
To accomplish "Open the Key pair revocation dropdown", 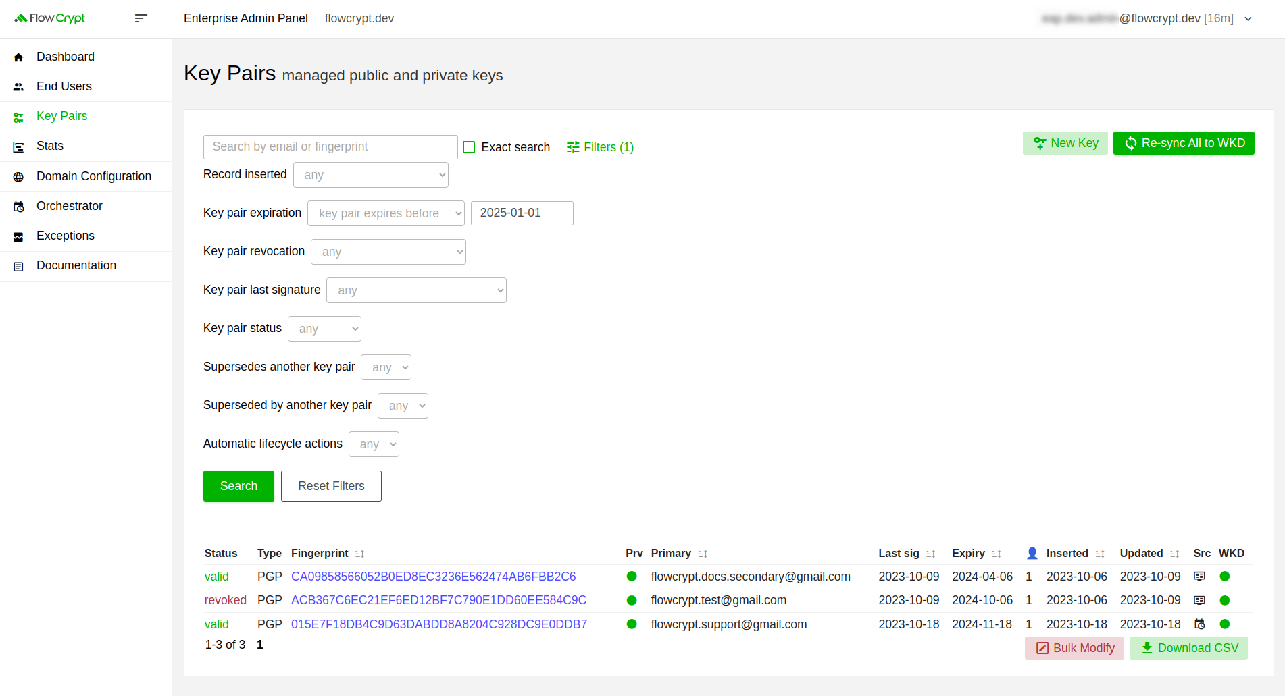I will pyautogui.click(x=388, y=252).
